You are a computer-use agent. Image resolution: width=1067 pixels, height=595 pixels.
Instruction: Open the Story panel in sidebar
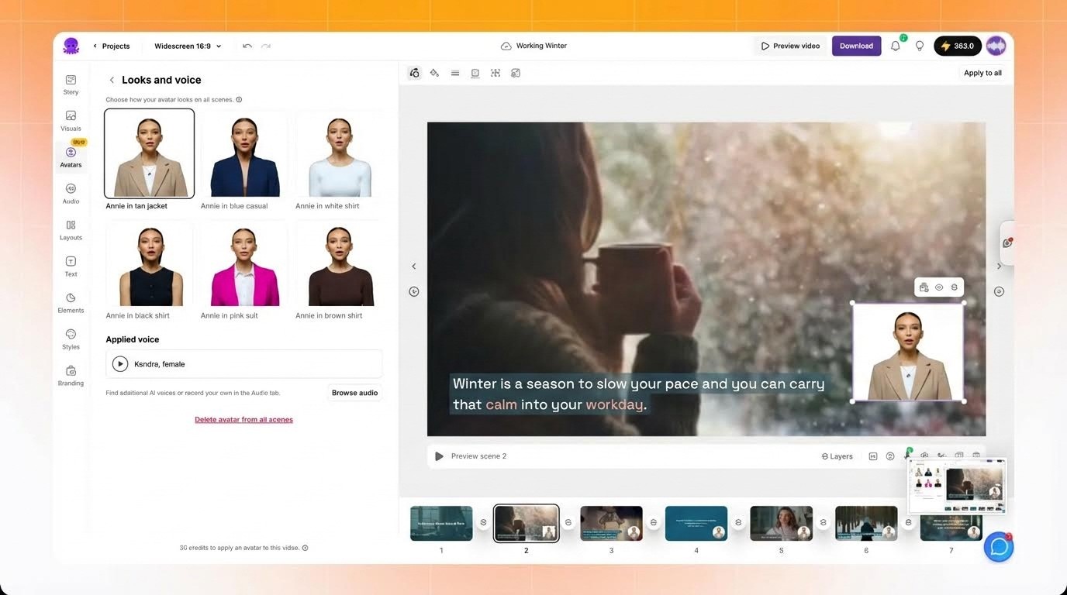[71, 84]
